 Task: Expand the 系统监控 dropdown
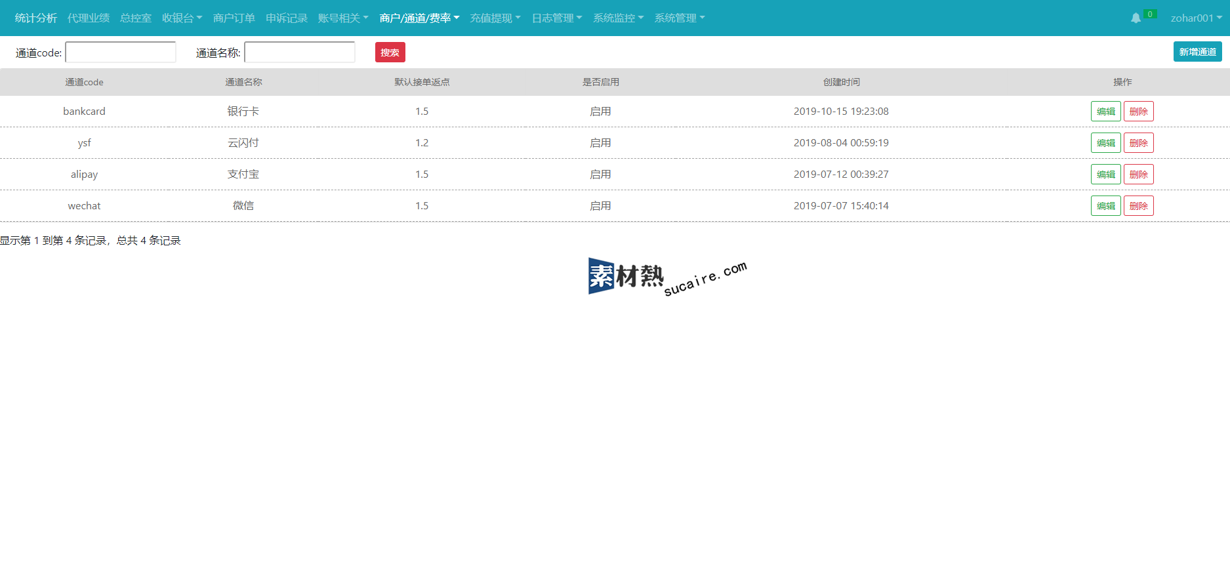619,18
